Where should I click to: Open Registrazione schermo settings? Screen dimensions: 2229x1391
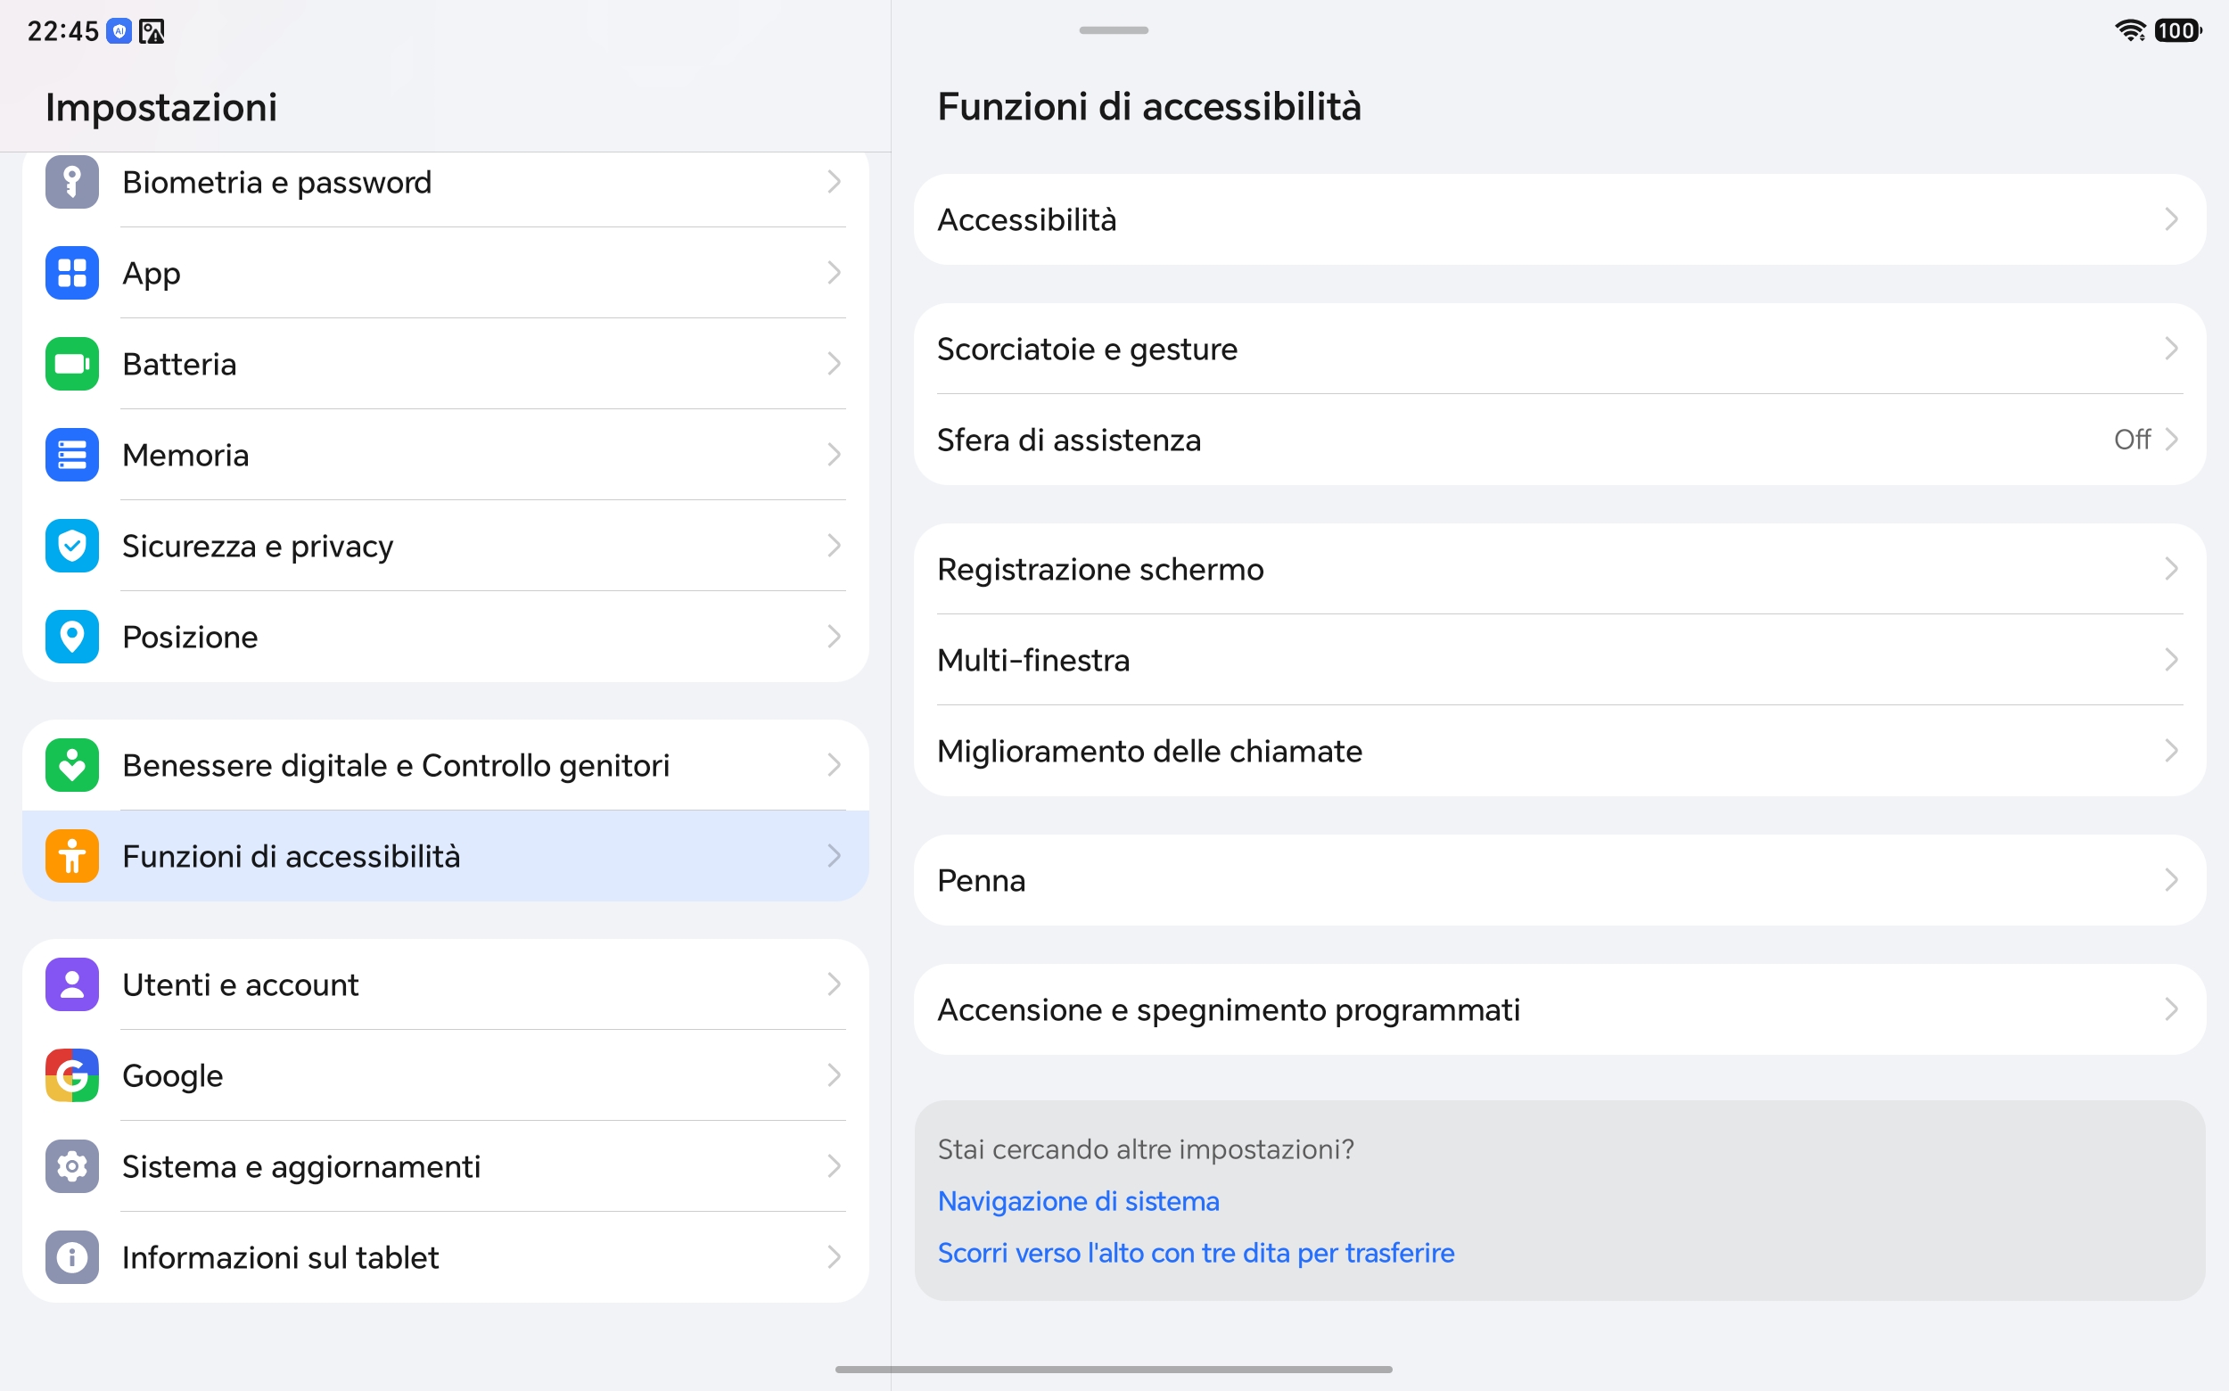click(1559, 570)
